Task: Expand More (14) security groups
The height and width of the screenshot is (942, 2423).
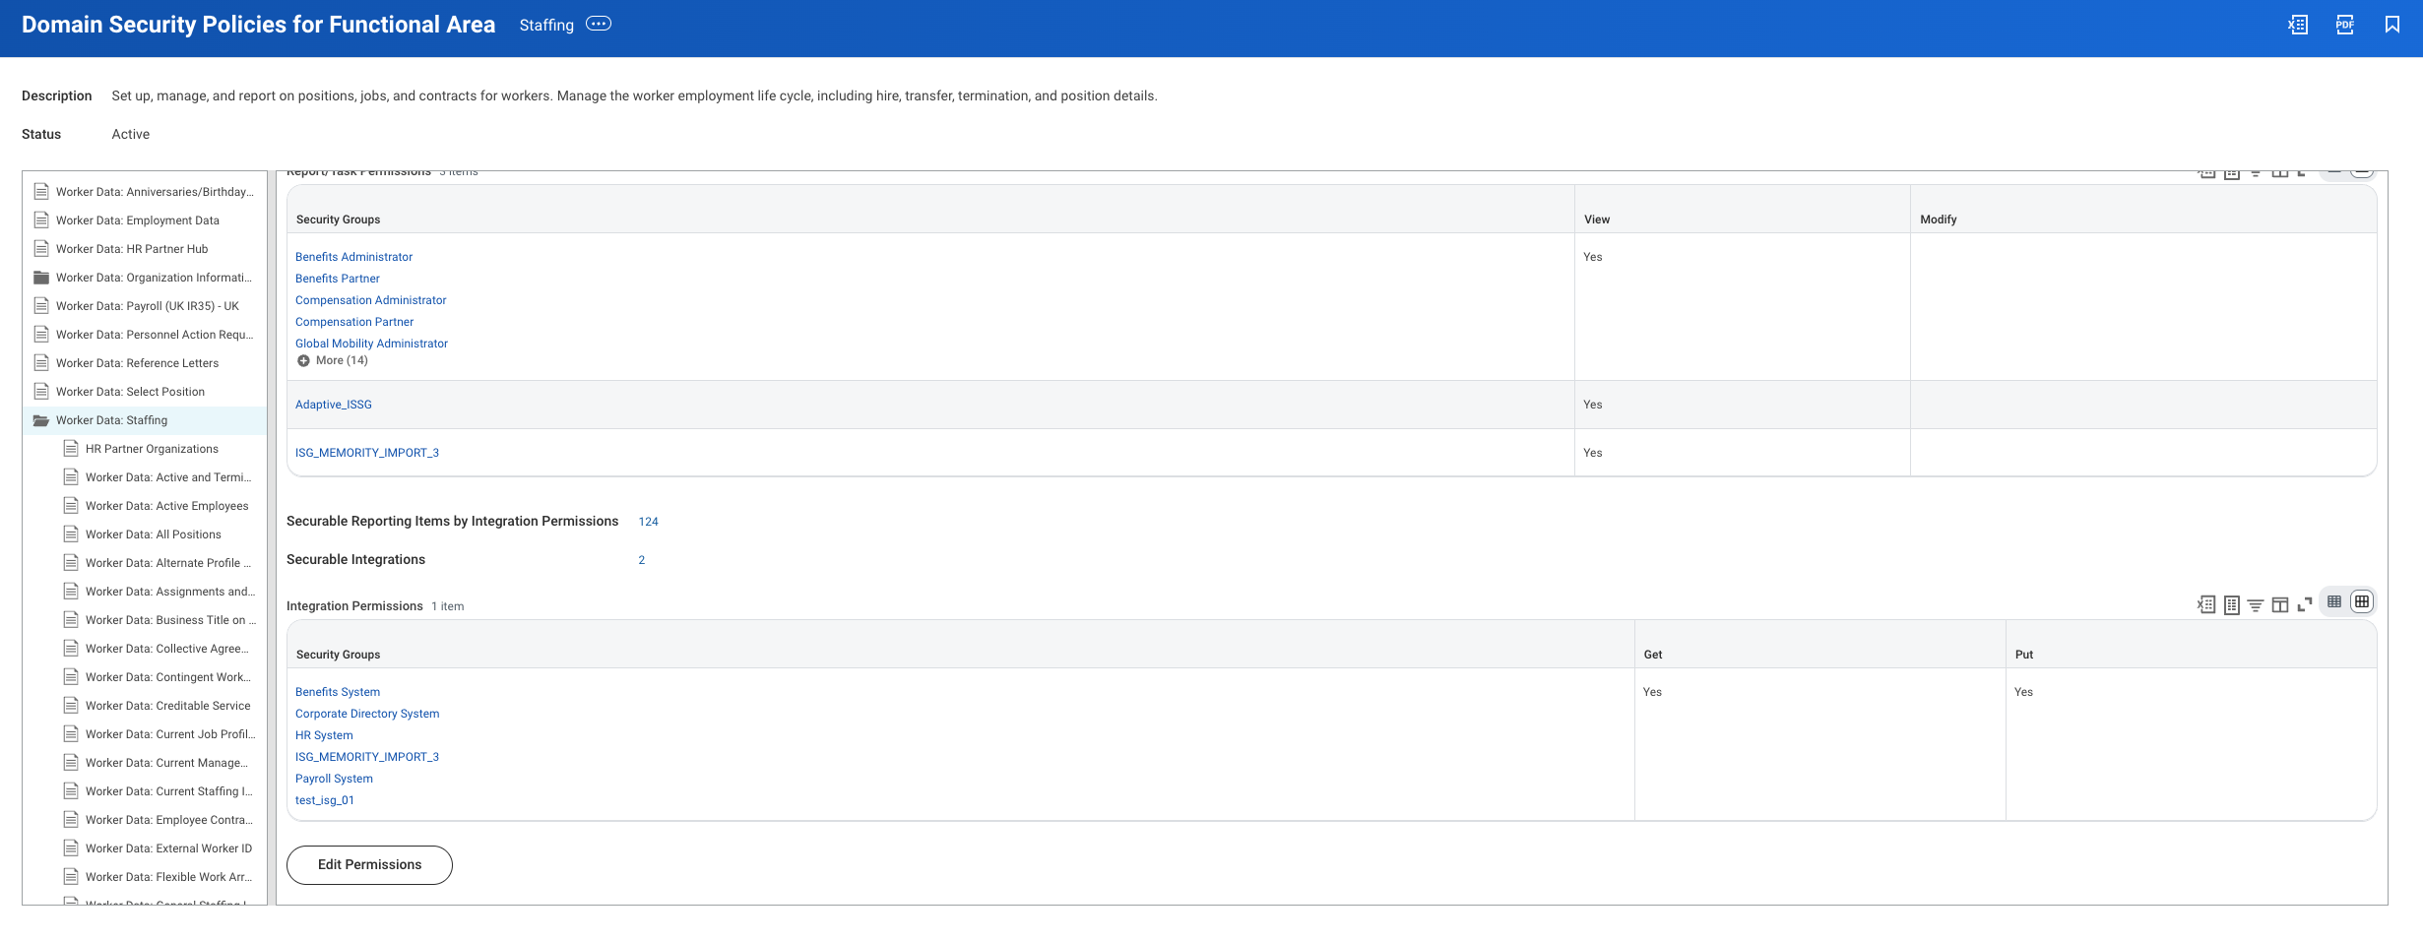Action: (x=333, y=360)
